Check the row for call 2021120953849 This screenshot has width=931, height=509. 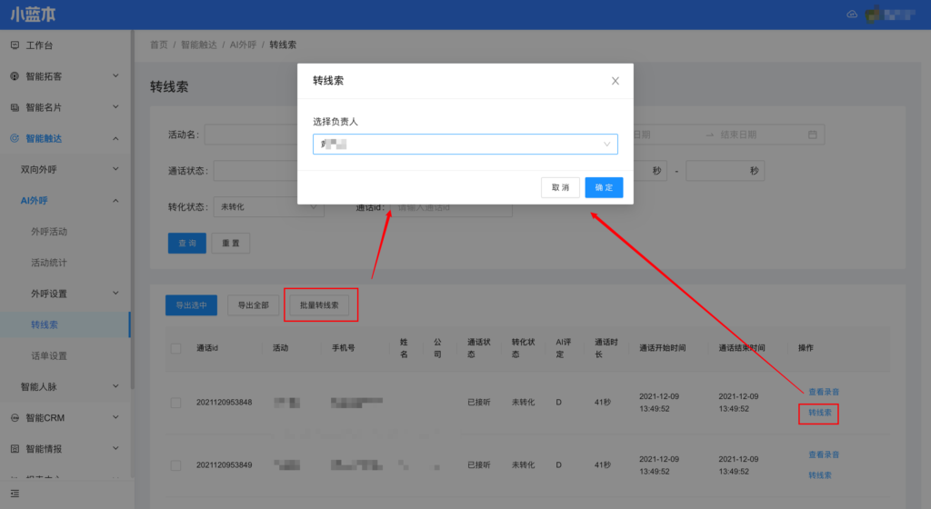tap(175, 464)
